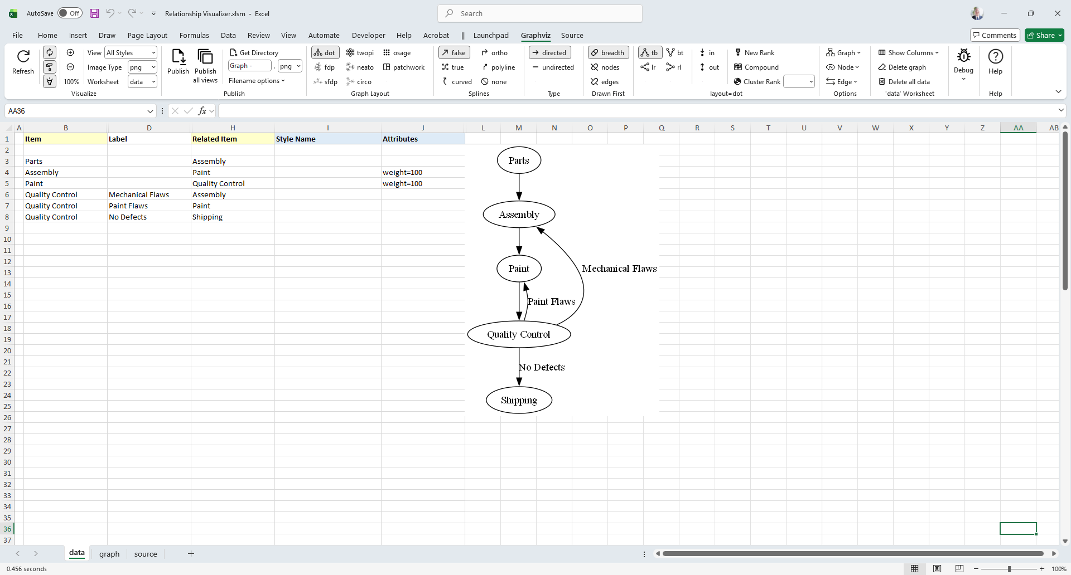Open the Developer ribbon tab
Screen dimensions: 1071x575
coord(368,35)
